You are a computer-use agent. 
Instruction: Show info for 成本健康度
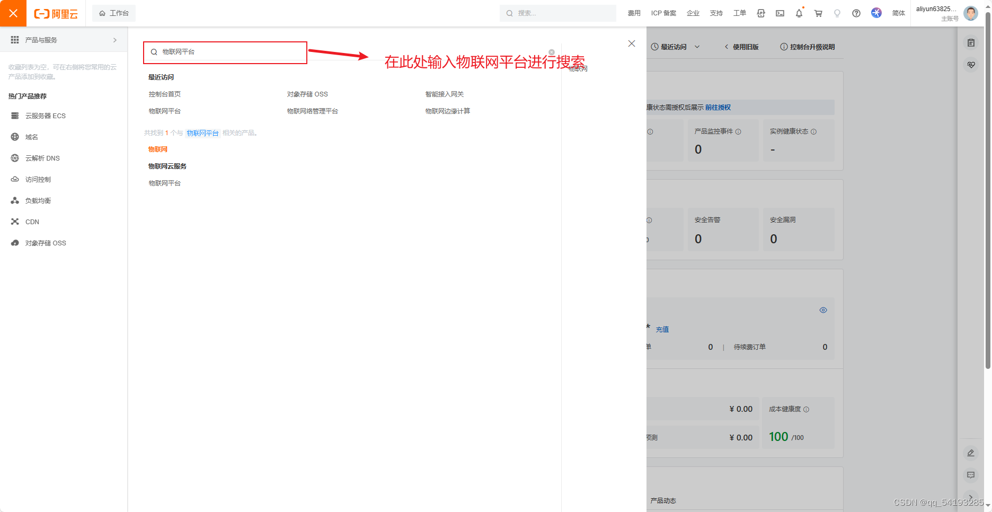click(806, 409)
